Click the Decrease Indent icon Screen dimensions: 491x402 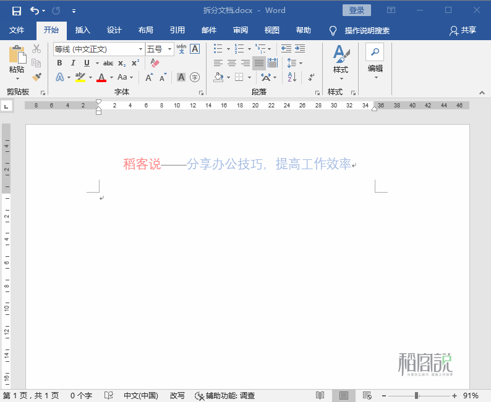pos(286,48)
